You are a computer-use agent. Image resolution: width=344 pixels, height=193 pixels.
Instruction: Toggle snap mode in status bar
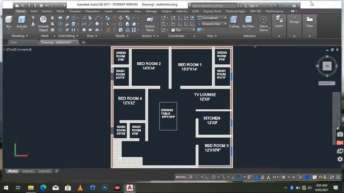coord(197,177)
